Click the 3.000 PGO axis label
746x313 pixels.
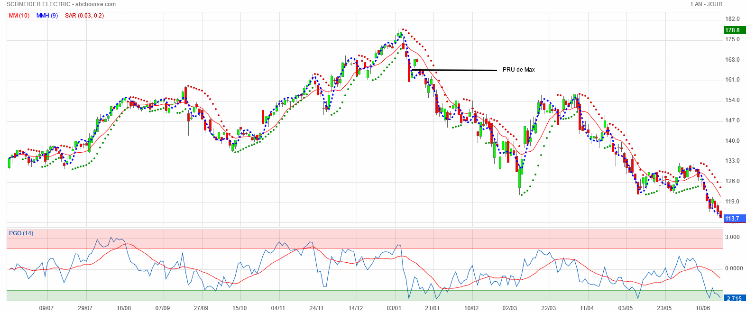click(733, 237)
